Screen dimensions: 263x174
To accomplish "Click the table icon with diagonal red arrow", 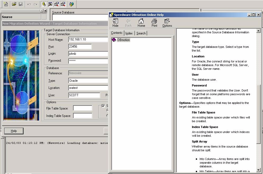I will point(57,4).
